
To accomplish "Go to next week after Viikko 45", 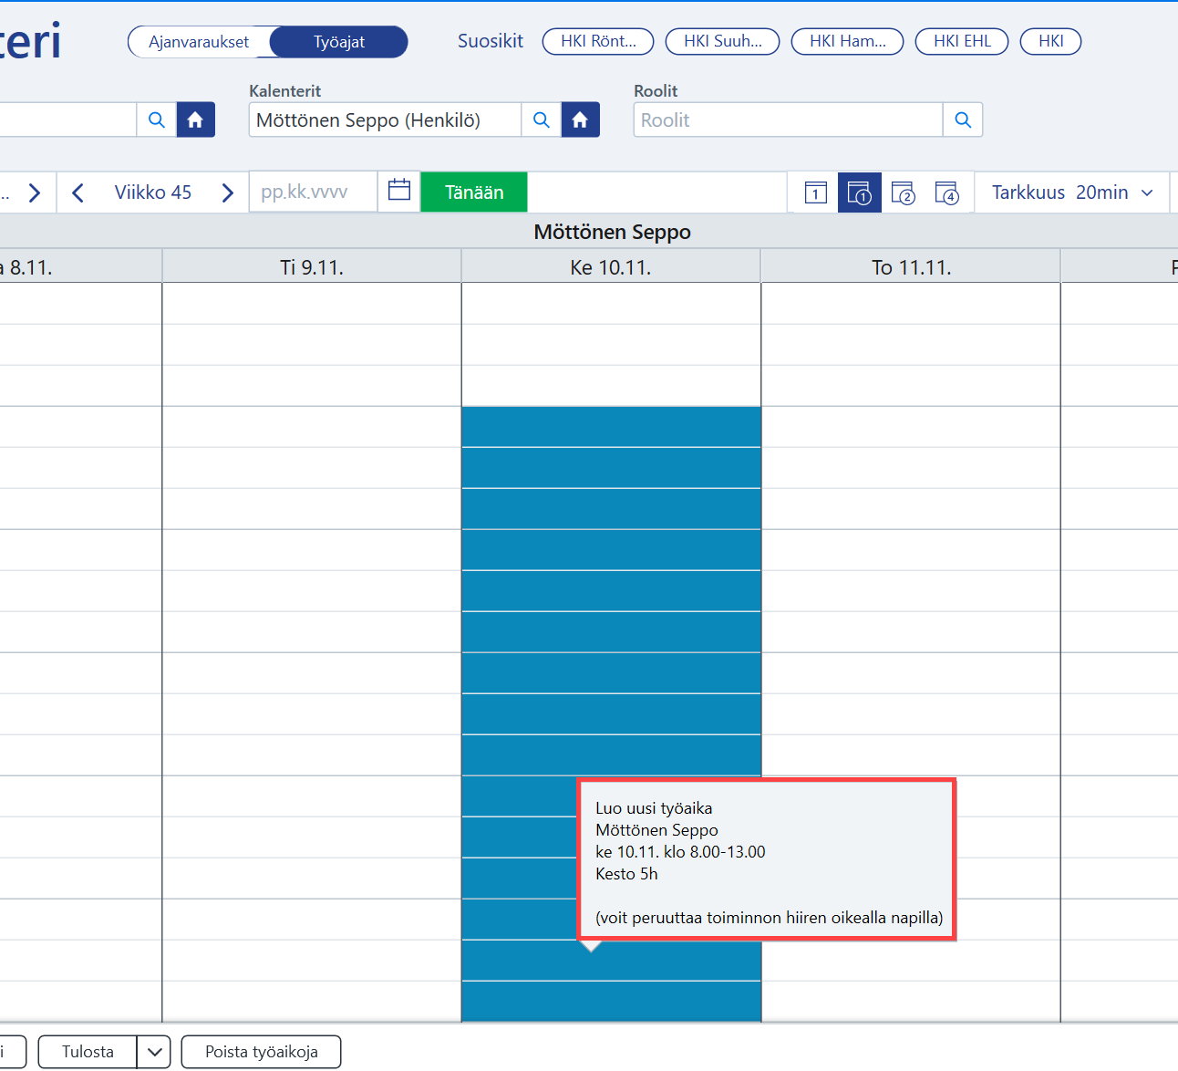I will click(228, 192).
